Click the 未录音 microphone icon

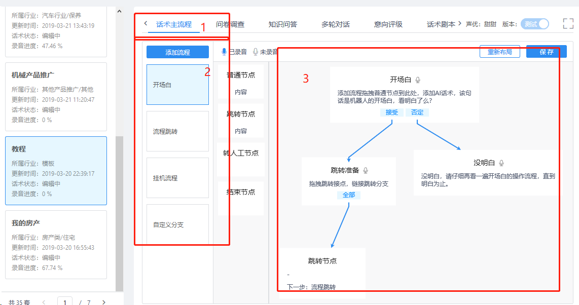[255, 52]
